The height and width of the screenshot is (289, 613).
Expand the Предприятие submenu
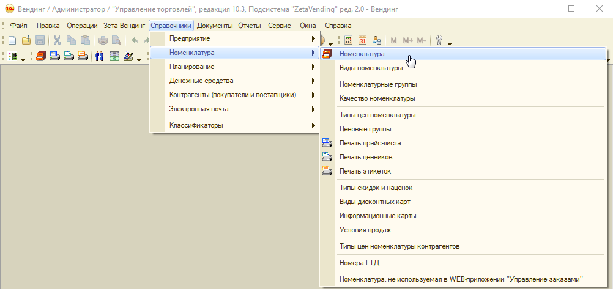click(234, 38)
